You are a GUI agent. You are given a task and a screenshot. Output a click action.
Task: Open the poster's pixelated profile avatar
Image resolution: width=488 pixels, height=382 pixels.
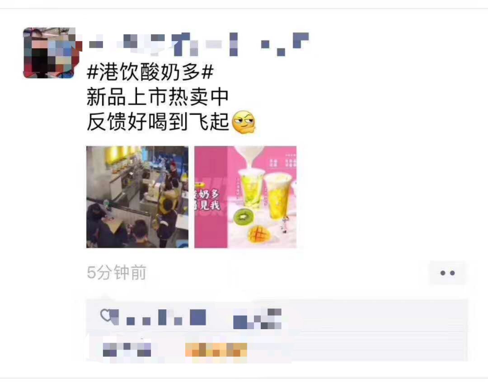(50, 52)
